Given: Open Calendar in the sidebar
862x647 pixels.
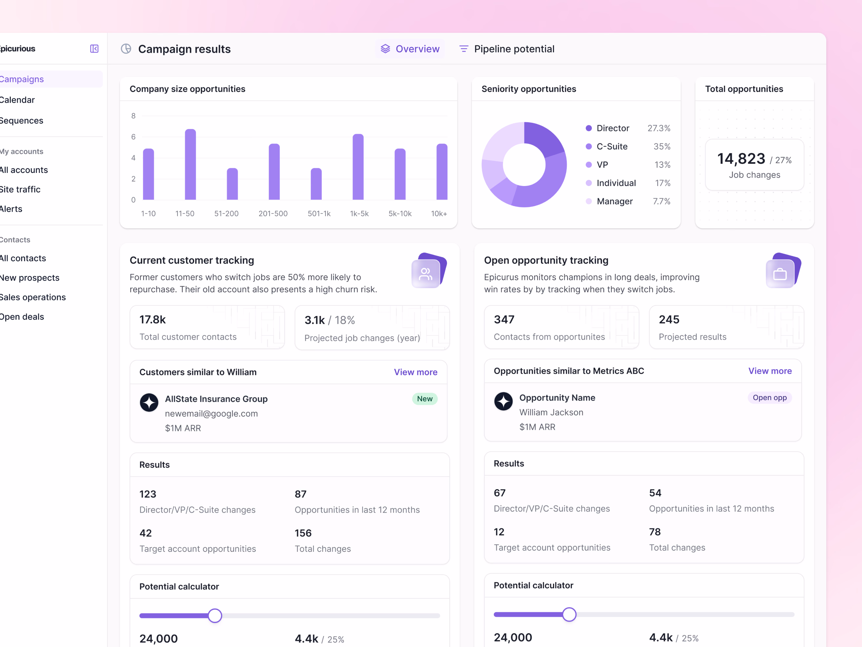Looking at the screenshot, I should pyautogui.click(x=17, y=100).
